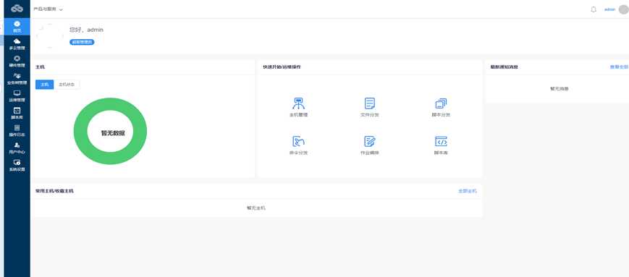Click the 暂无消息 text in notifications
The image size is (629, 277).
(x=559, y=88)
